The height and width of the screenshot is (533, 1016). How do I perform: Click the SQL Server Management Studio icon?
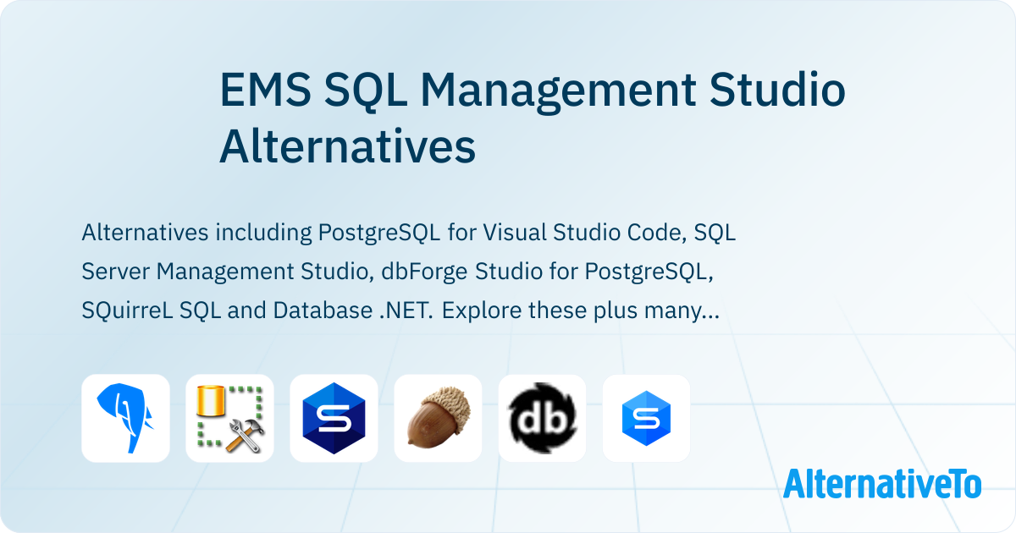click(x=229, y=418)
